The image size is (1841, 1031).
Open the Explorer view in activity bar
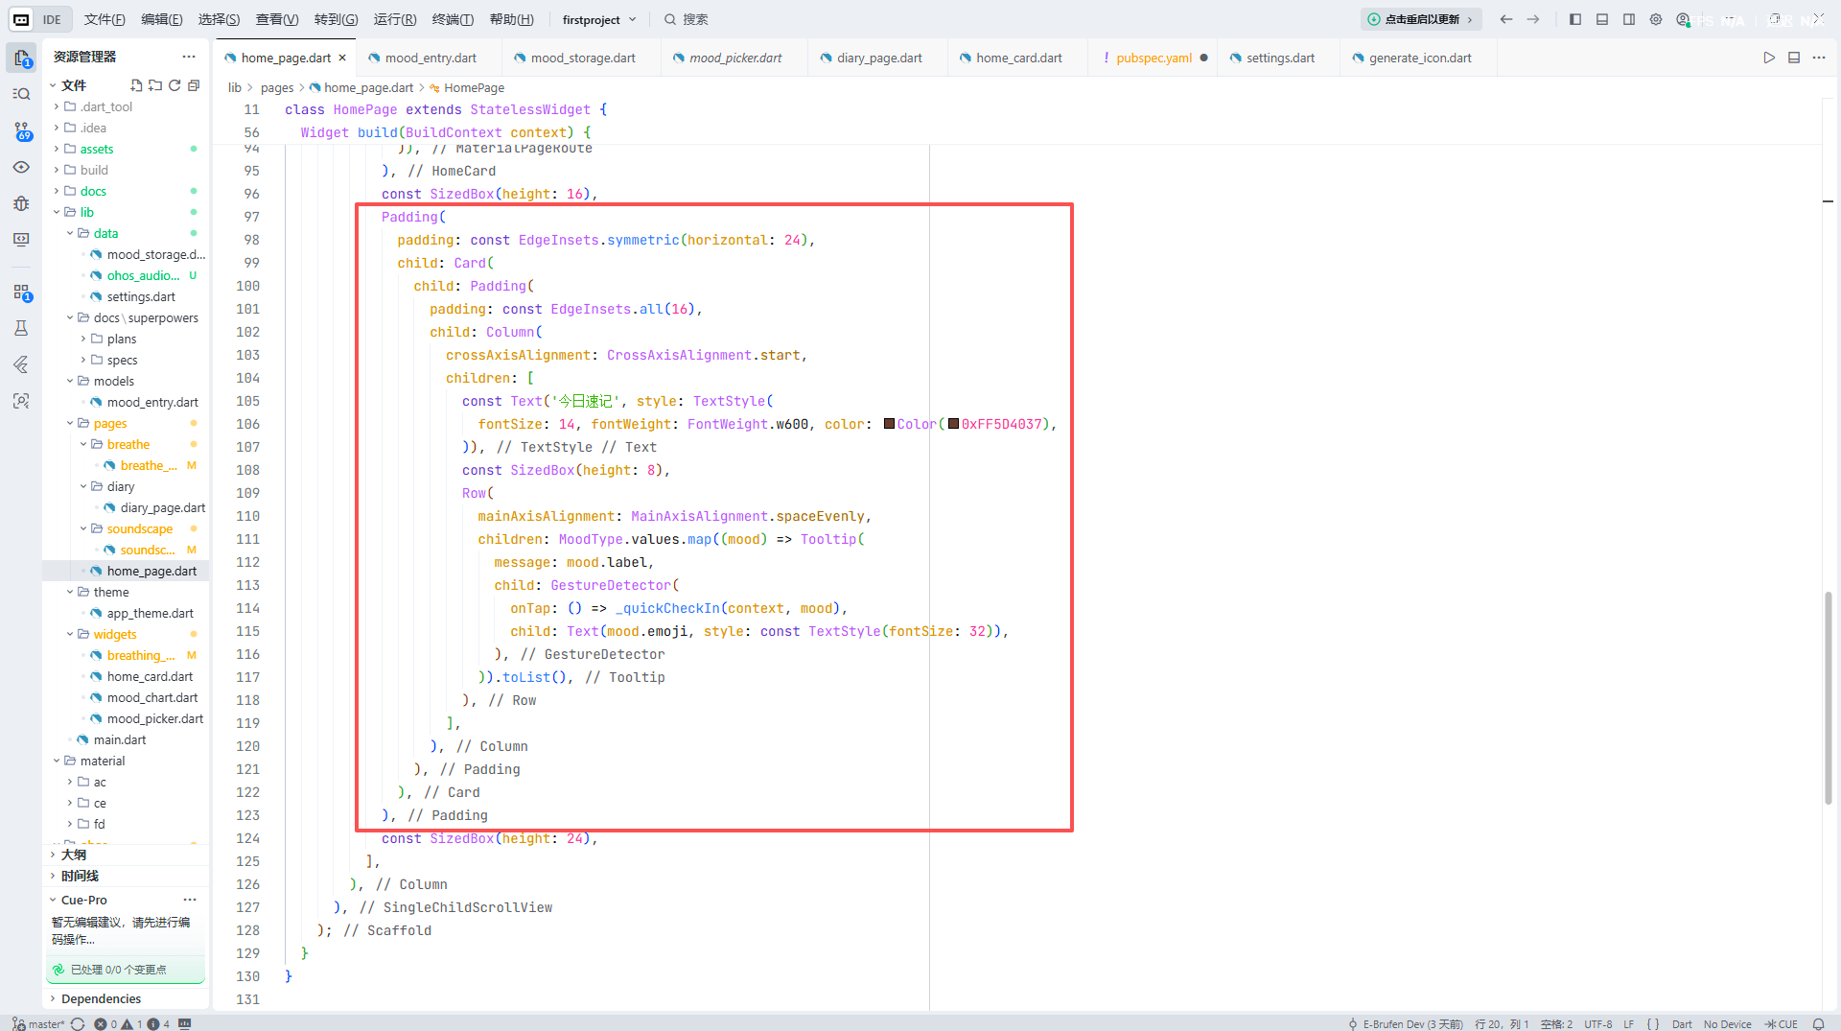[21, 59]
